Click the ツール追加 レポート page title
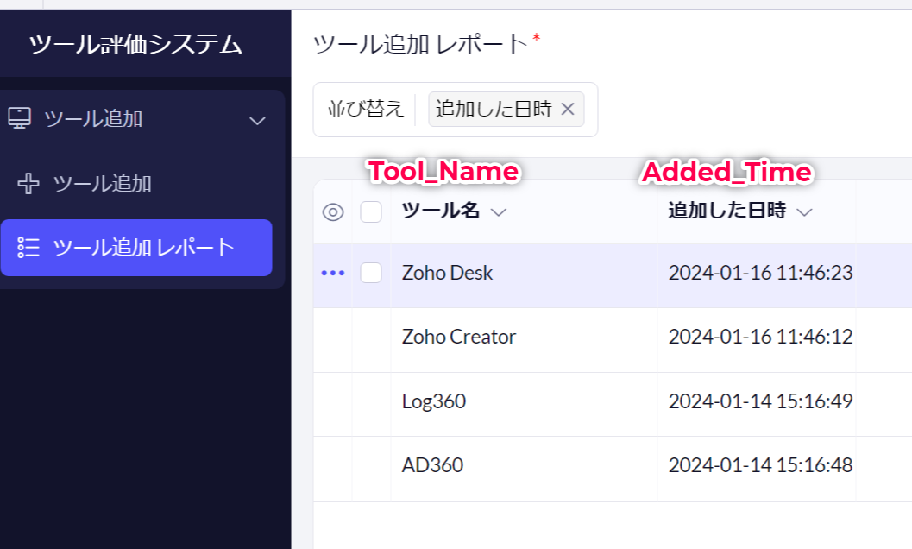The height and width of the screenshot is (549, 912). [x=419, y=43]
